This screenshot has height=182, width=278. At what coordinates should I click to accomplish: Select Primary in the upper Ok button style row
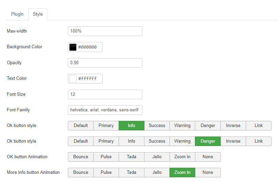click(x=106, y=126)
